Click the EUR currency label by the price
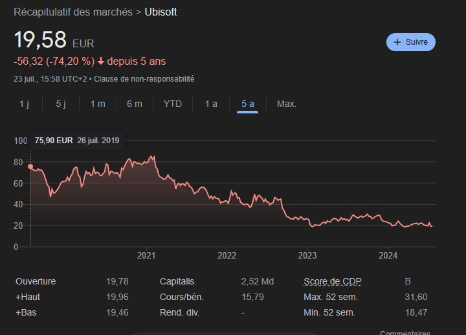The width and height of the screenshot is (466, 335). [83, 43]
